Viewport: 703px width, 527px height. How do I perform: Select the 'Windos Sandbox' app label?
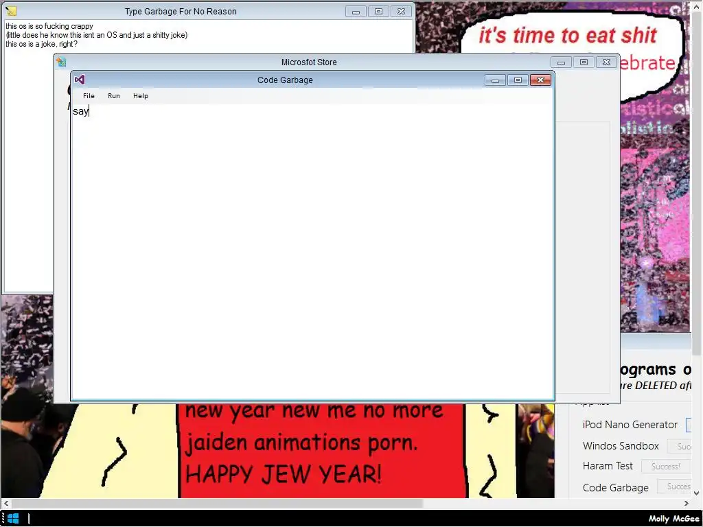(621, 446)
